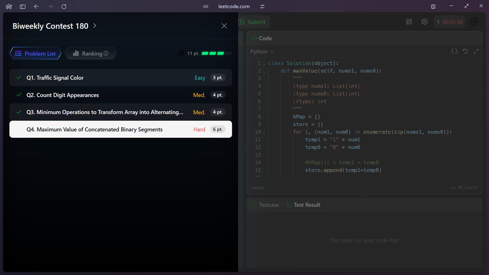
Task: Click the browser restore-down diagonal arrows
Action: [x=467, y=7]
